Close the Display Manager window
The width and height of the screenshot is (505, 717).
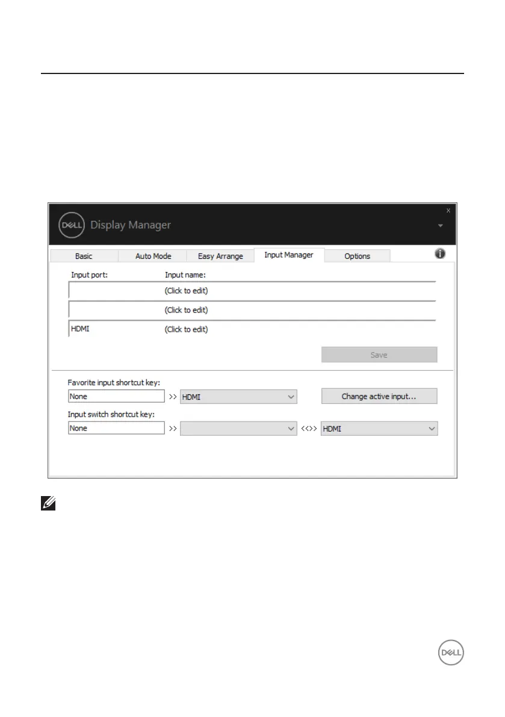448,211
